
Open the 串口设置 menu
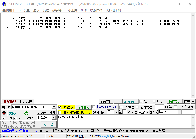tap(24, 10)
